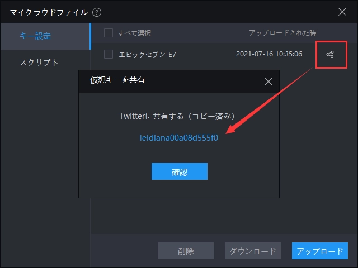Check the エピックセブン-E7 file checkbox
The height and width of the screenshot is (268, 358).
coord(109,54)
